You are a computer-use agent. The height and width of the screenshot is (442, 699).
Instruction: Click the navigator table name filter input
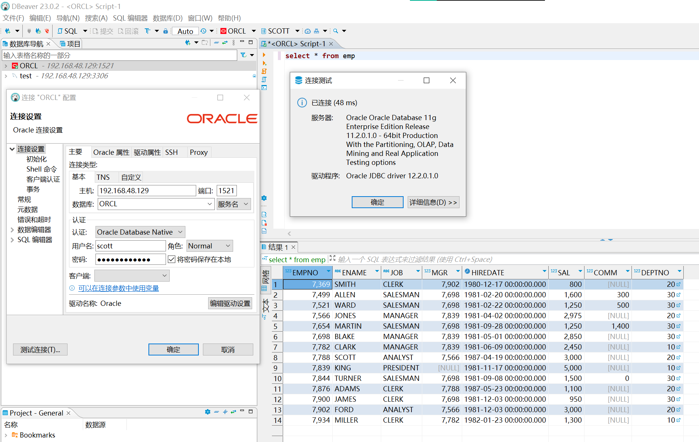tap(119, 55)
